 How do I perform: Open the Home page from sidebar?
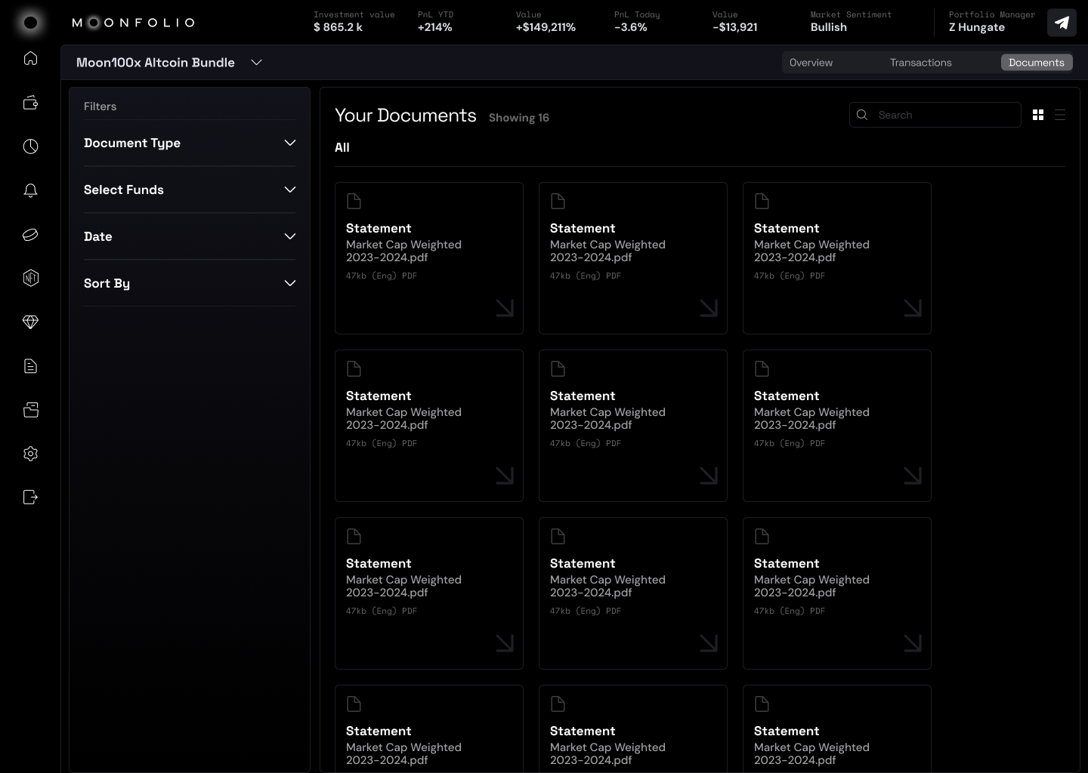coord(30,58)
